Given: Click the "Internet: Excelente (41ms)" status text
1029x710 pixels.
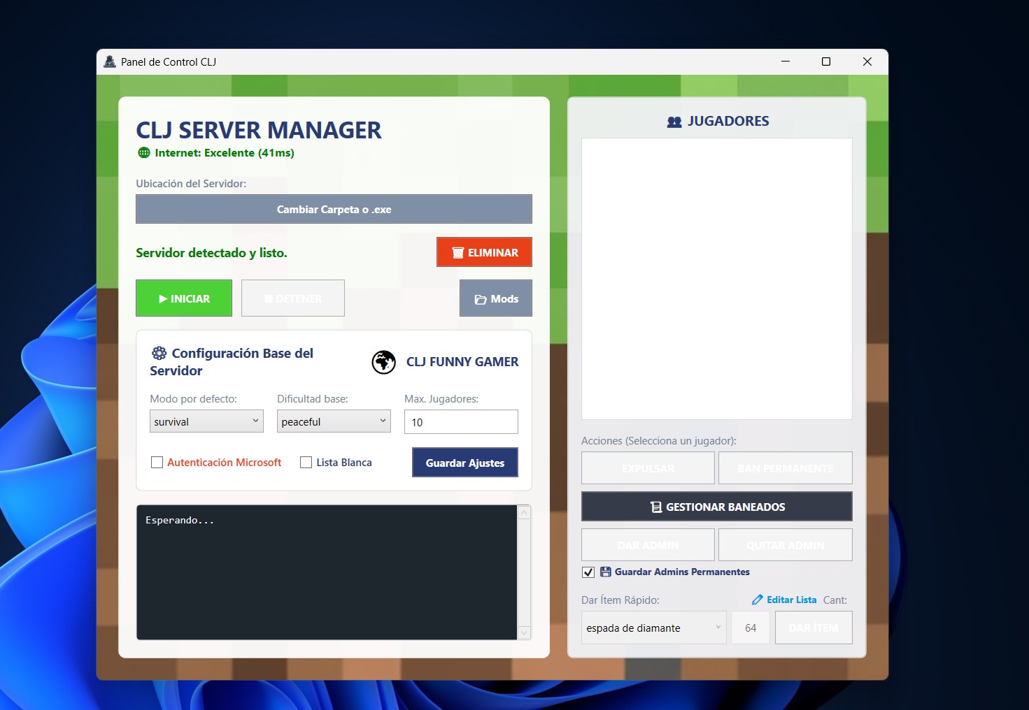Looking at the screenshot, I should pyautogui.click(x=225, y=152).
